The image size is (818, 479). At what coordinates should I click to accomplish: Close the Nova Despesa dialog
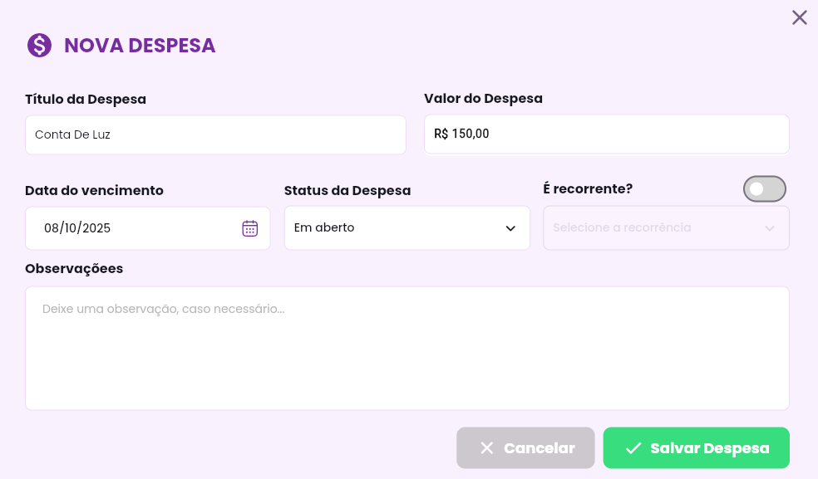click(800, 17)
